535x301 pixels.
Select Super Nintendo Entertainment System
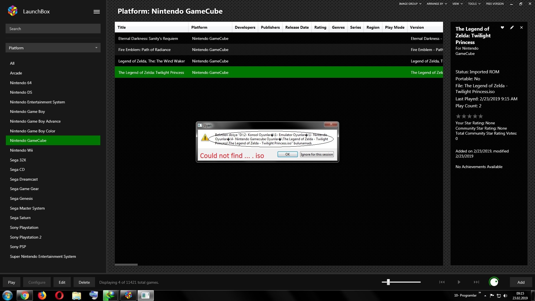coord(53,256)
